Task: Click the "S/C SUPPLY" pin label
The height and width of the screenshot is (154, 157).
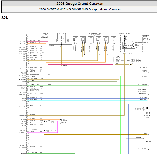Action: coord(22,123)
